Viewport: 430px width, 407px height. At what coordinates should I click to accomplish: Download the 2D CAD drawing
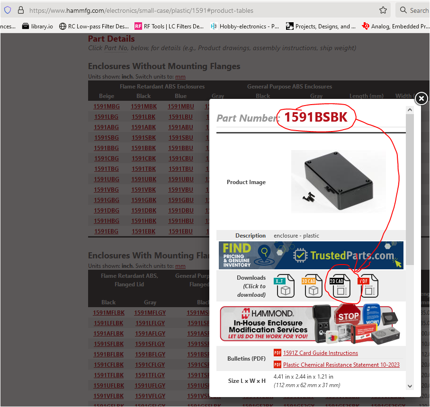tap(340, 286)
